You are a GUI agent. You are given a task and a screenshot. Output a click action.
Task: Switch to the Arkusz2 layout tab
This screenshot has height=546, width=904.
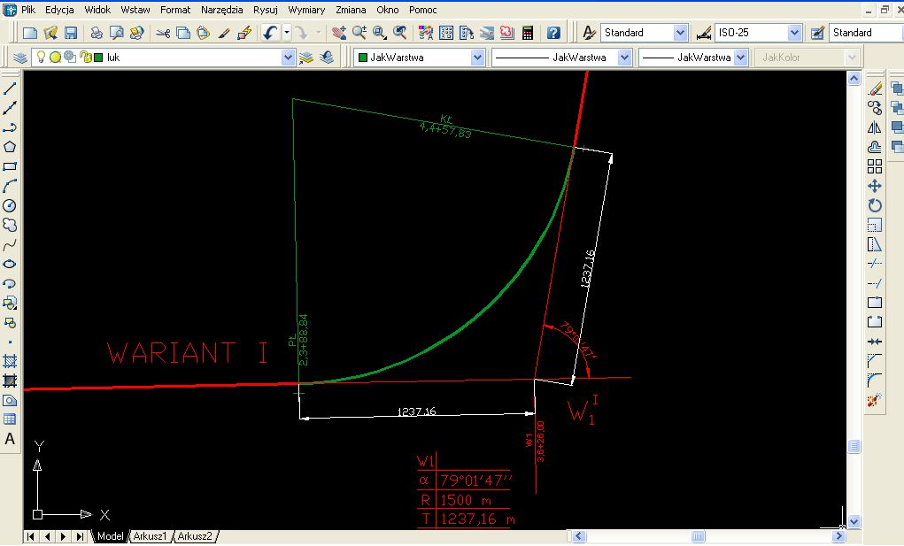[195, 536]
